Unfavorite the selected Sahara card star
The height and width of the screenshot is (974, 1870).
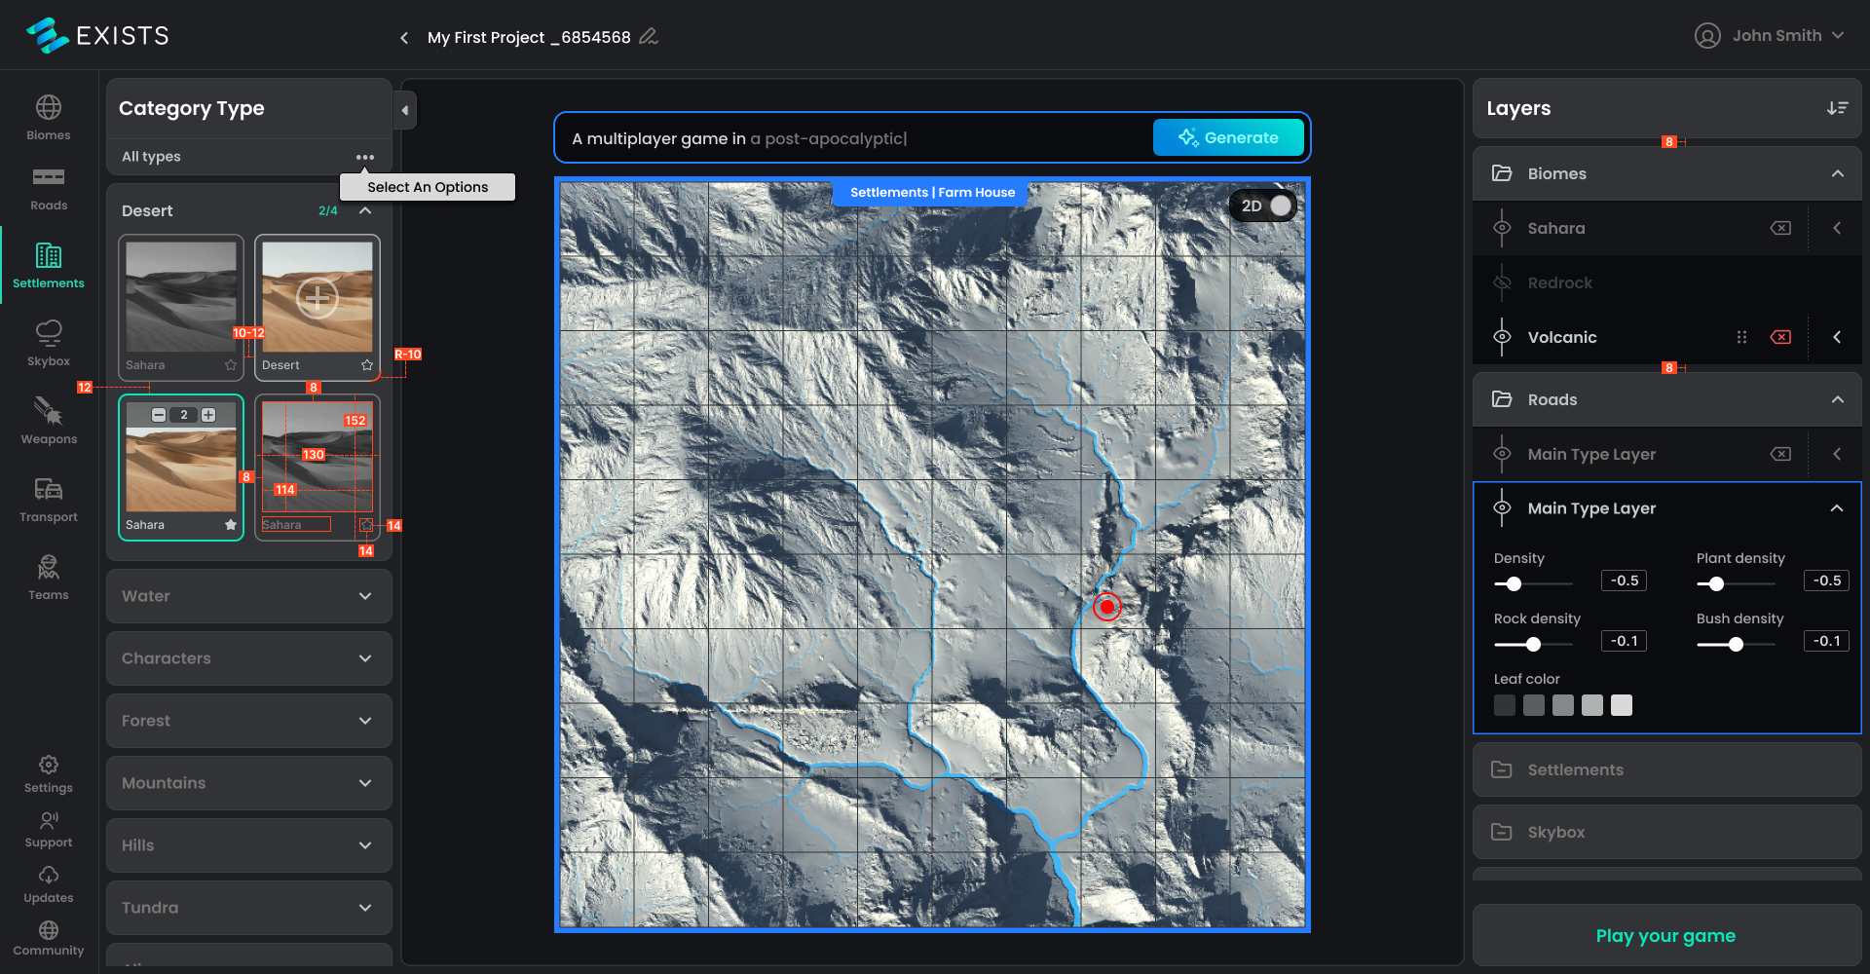click(231, 525)
